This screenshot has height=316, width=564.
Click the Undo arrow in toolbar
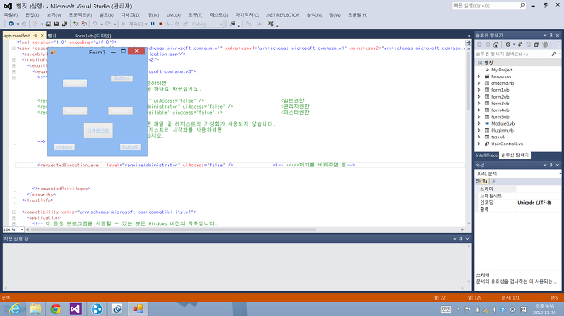pyautogui.click(x=95, y=24)
